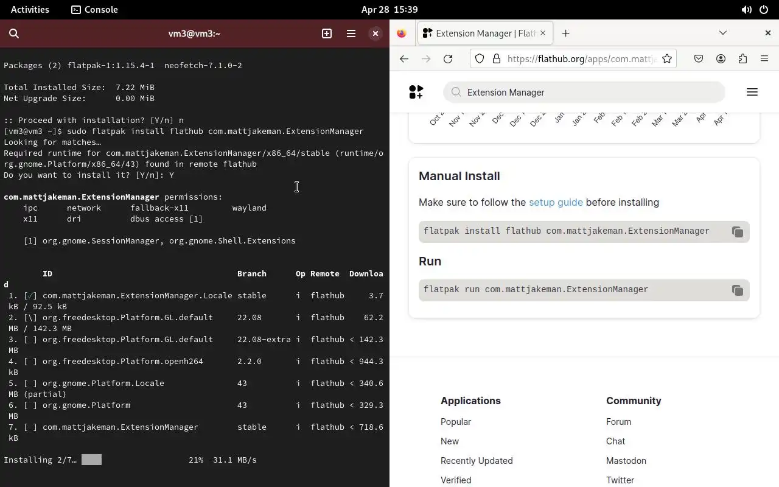Click the terminal search icon
Image resolution: width=779 pixels, height=487 pixels.
(x=14, y=33)
